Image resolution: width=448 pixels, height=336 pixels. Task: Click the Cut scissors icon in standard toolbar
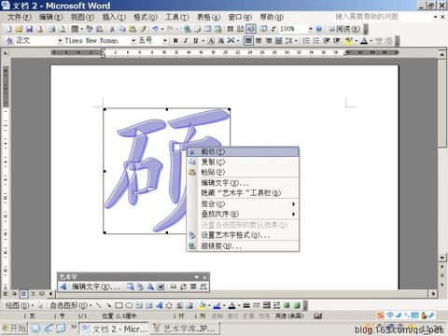tap(112, 29)
